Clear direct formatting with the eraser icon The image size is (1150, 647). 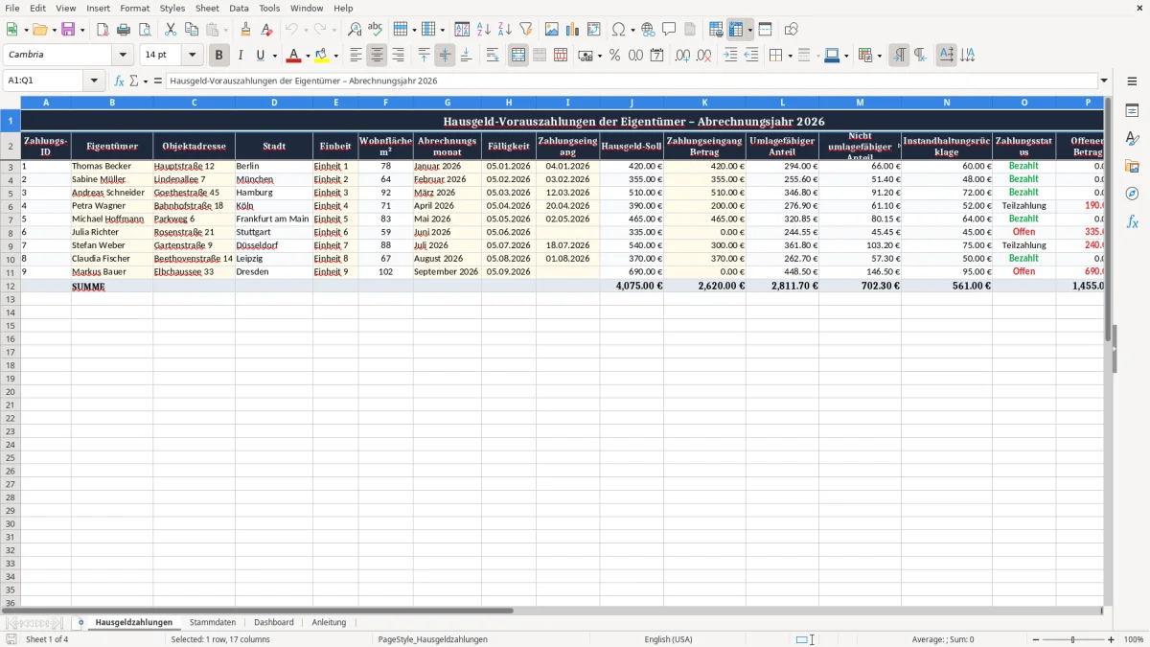click(267, 30)
